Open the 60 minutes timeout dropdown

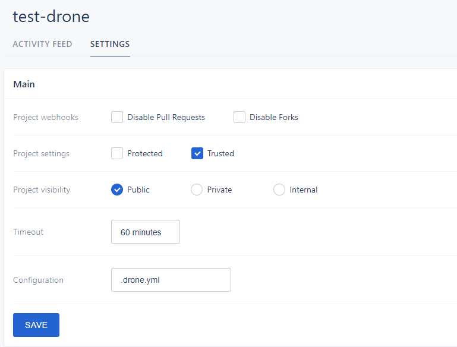146,232
